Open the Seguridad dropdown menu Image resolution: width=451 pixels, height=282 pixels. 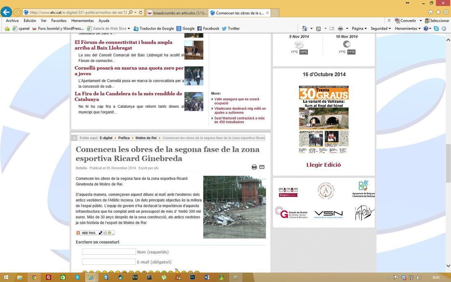click(380, 28)
